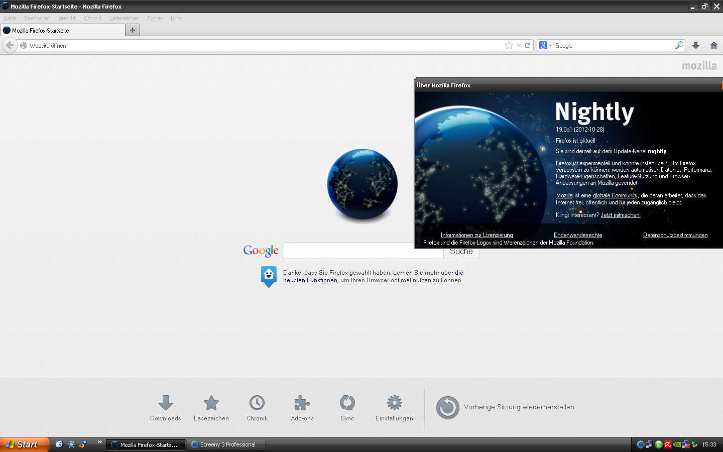Image resolution: width=723 pixels, height=452 pixels.
Task: Click the mozilla wordmark at top right
Action: (x=699, y=66)
